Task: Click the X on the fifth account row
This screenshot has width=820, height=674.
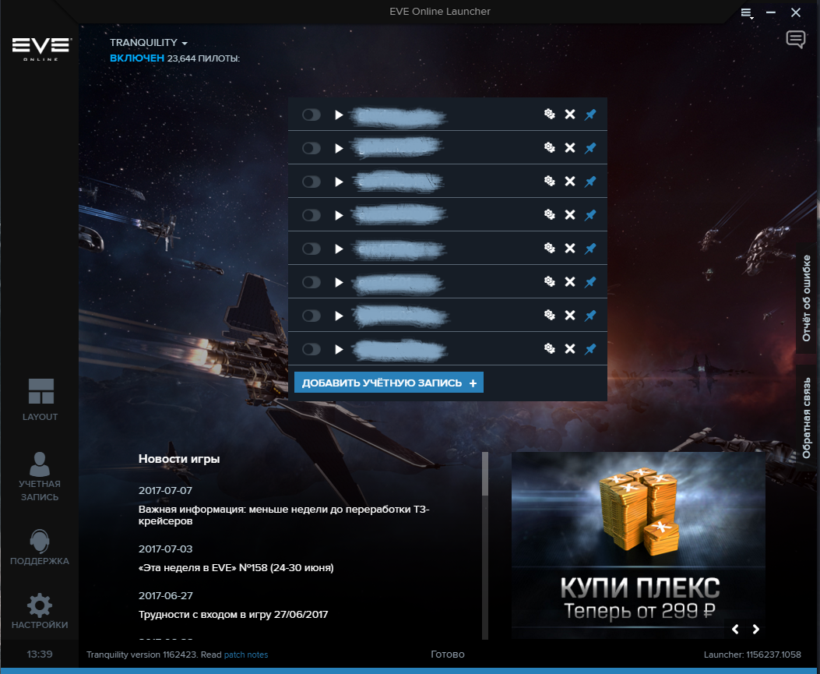Action: tap(570, 248)
